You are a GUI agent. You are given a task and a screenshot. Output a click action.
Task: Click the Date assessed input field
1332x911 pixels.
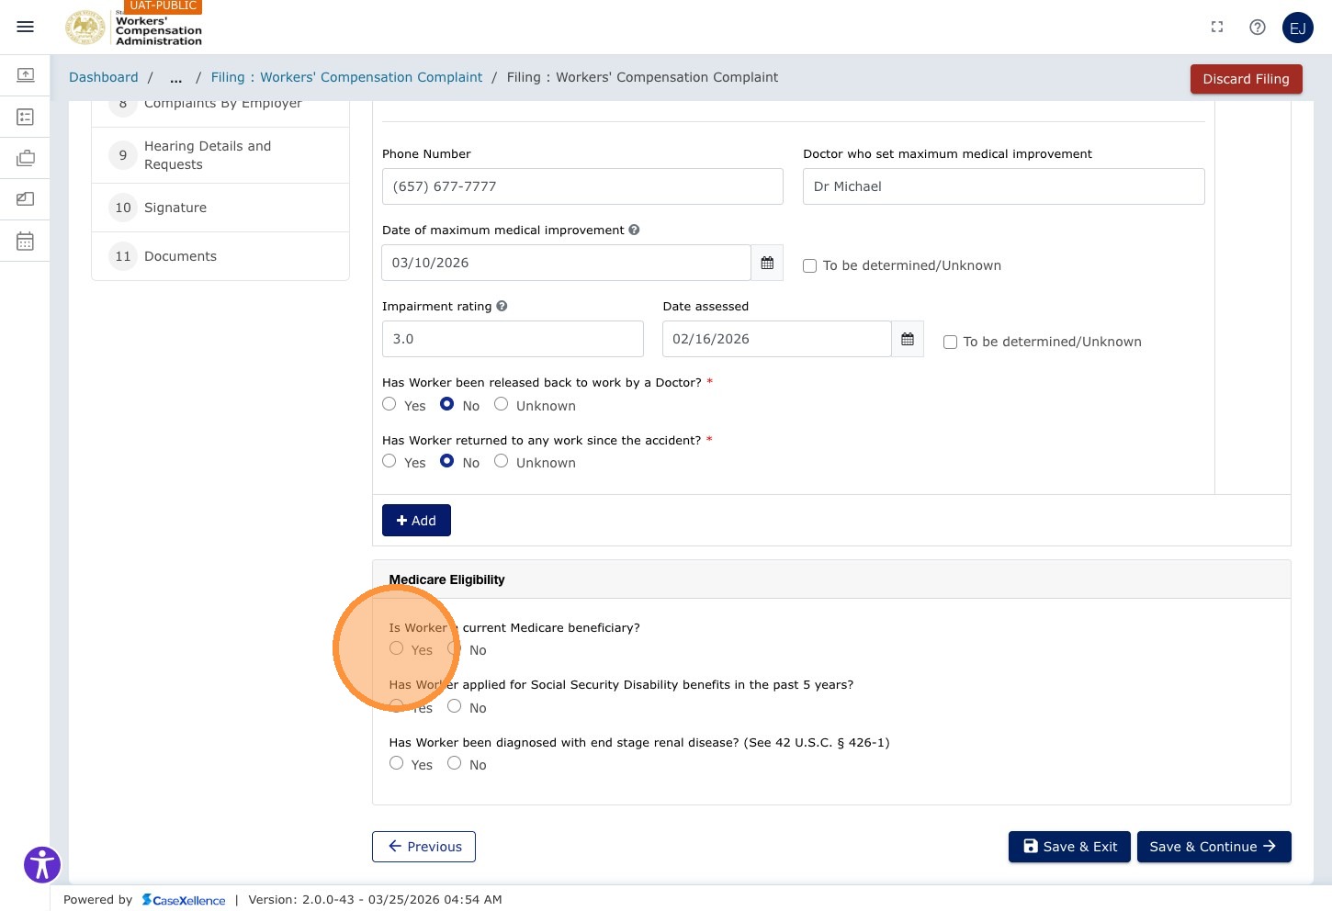776,339
